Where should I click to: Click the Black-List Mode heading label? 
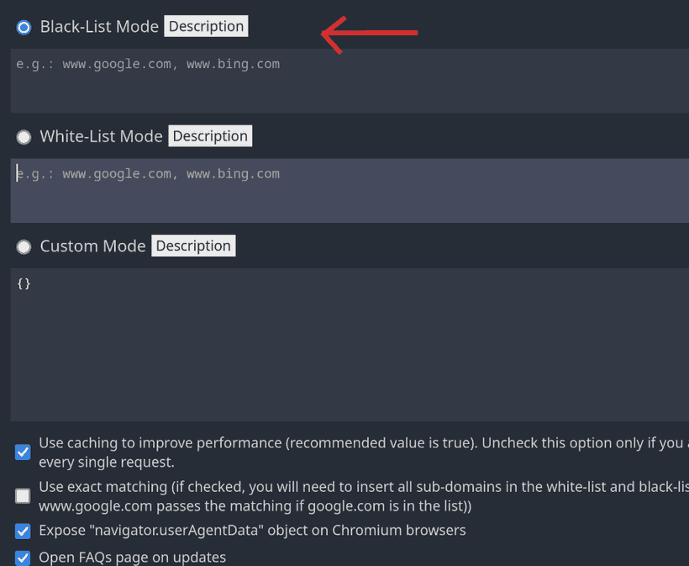coord(99,26)
